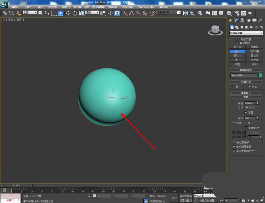The height and width of the screenshot is (203, 265).
Task: Click the 茶壶 object type button
Action: [237, 64]
